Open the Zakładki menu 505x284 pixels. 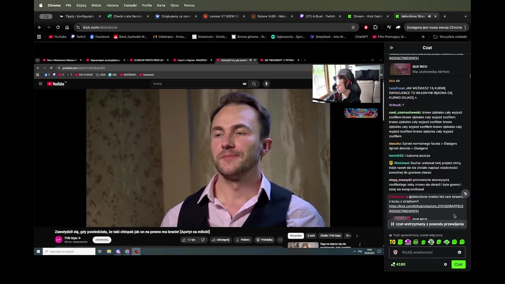pyautogui.click(x=130, y=6)
